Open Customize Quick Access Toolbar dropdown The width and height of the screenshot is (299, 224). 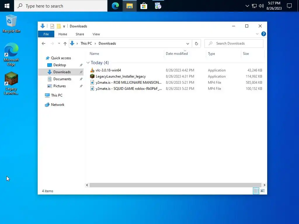pyautogui.click(x=64, y=26)
